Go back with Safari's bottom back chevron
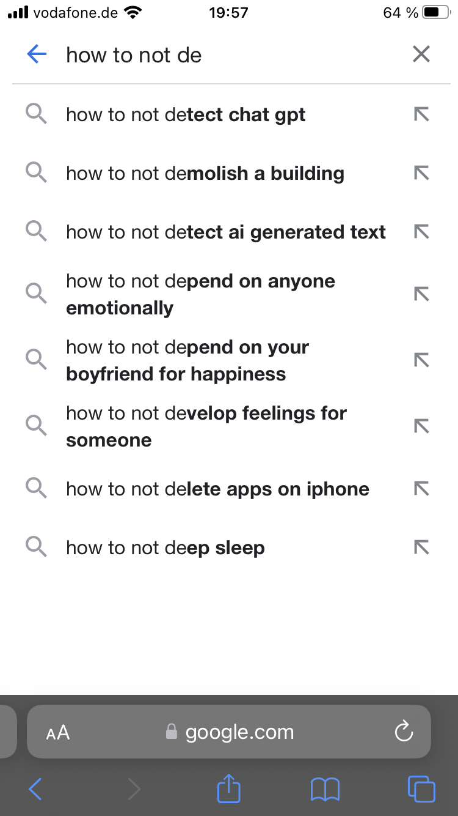The width and height of the screenshot is (458, 816). (35, 789)
